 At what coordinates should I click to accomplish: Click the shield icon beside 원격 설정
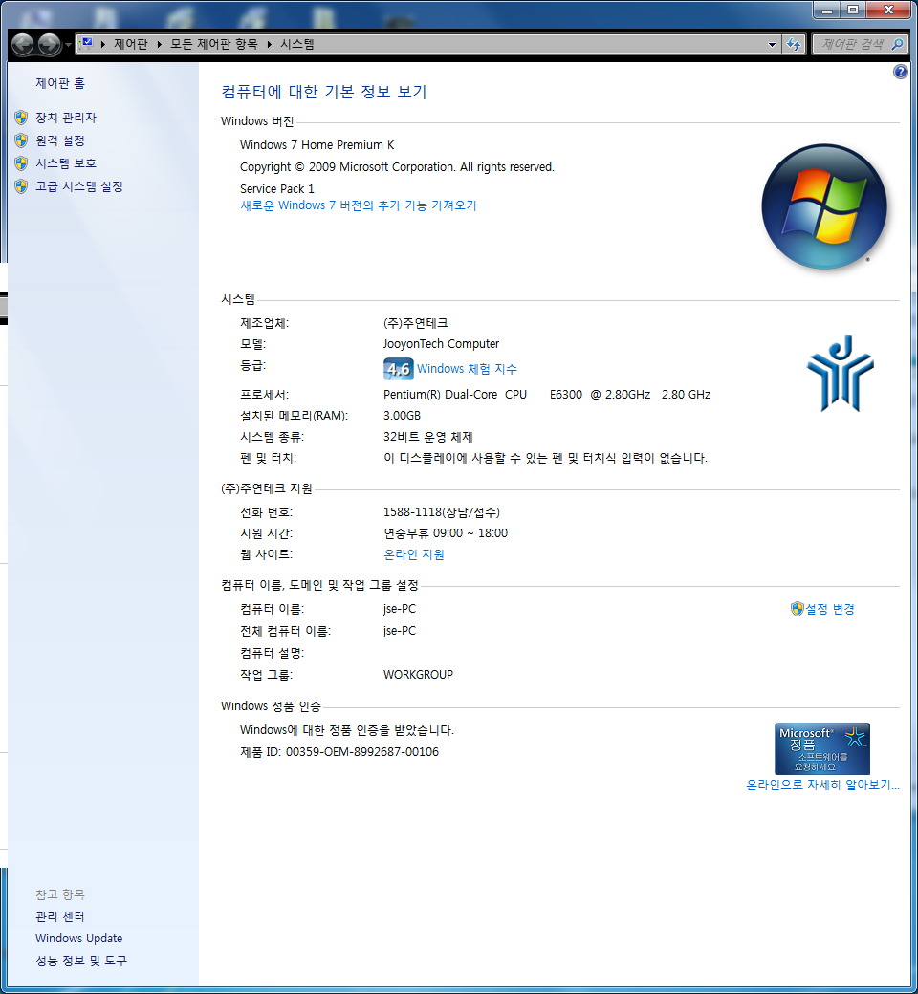(x=22, y=140)
